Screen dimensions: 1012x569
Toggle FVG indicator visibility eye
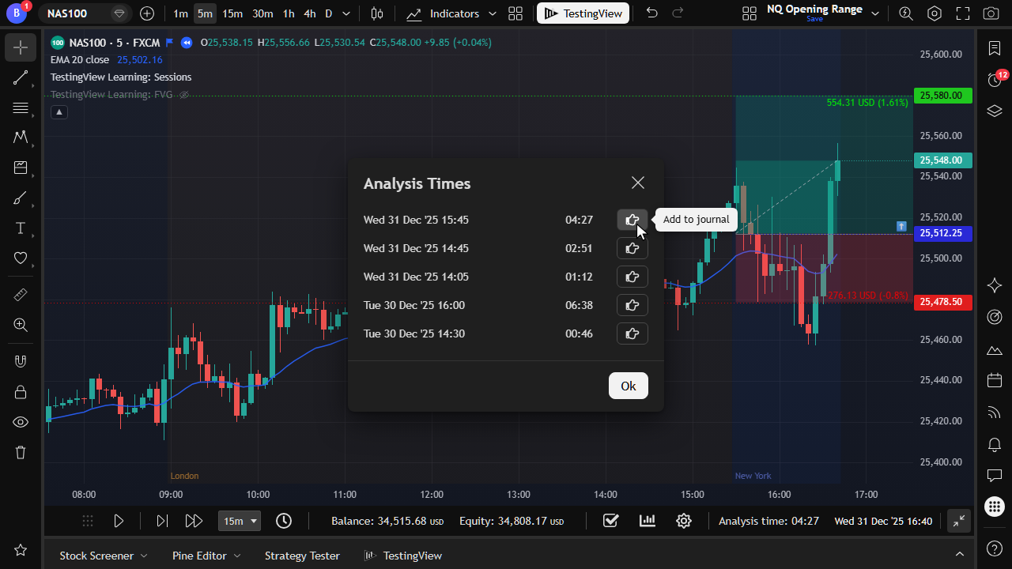pyautogui.click(x=184, y=95)
